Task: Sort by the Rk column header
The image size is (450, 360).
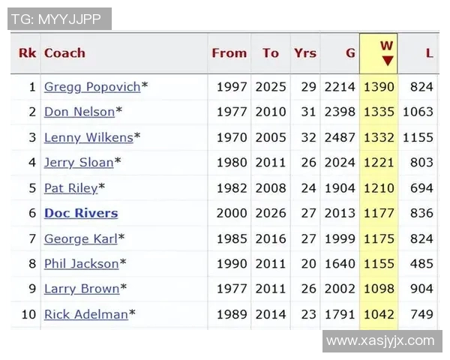Action: (x=27, y=53)
